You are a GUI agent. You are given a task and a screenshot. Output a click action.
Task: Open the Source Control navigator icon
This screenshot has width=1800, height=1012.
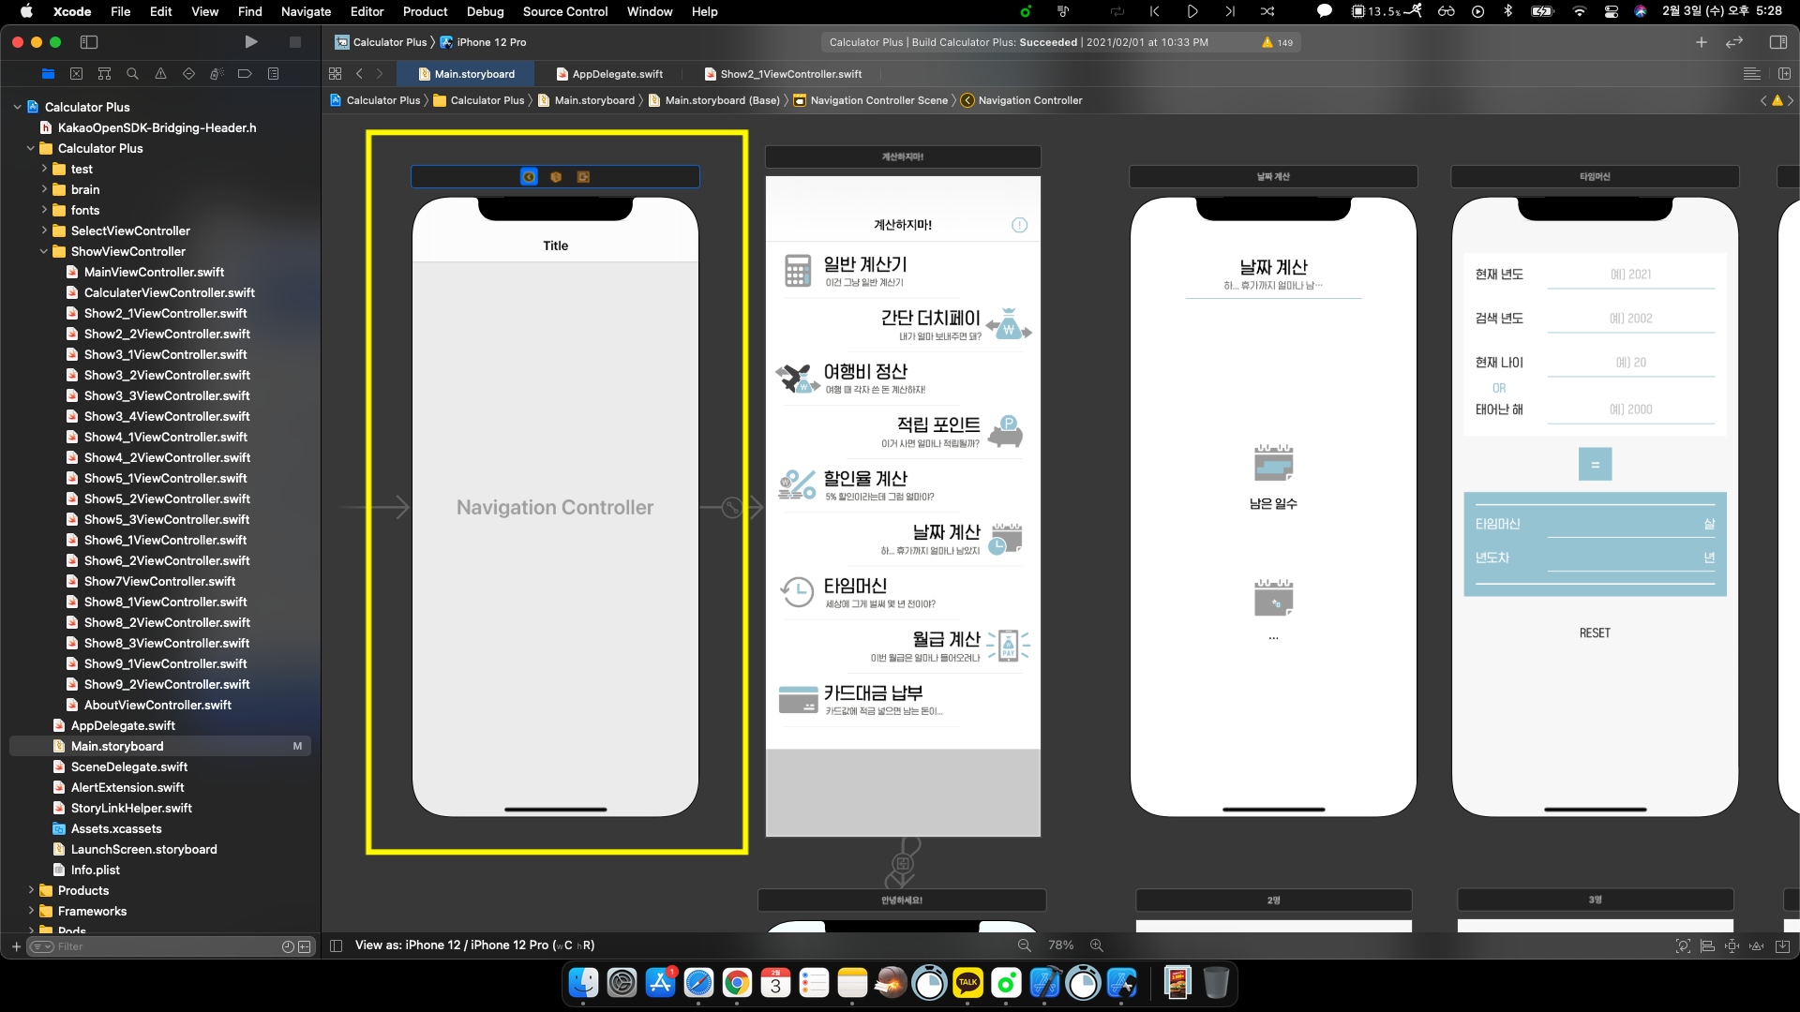pos(76,74)
